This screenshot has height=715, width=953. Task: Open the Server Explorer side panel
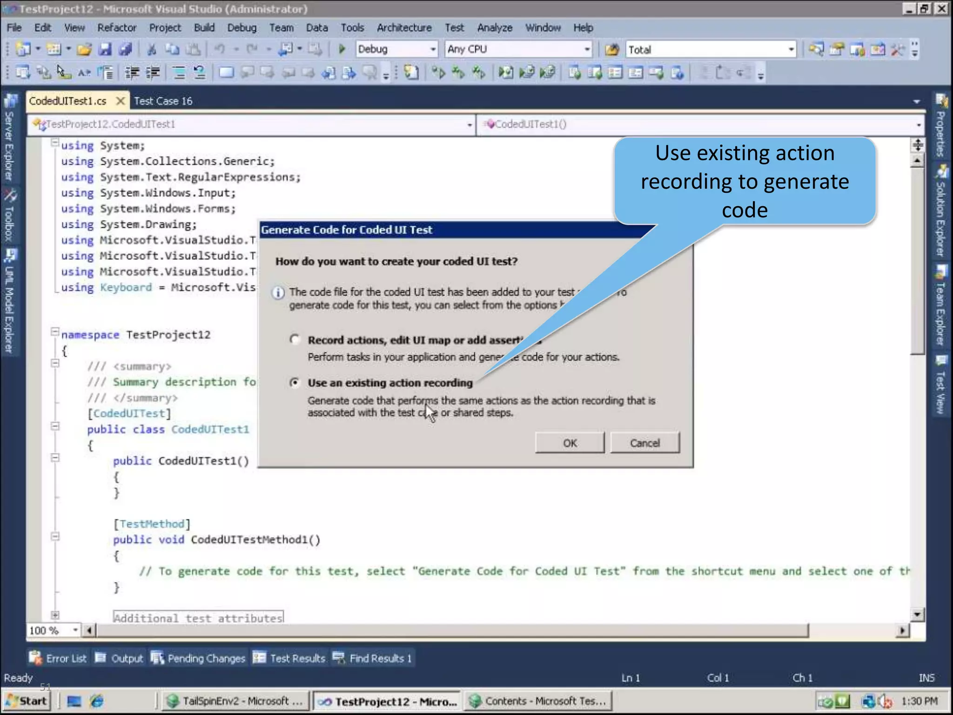pyautogui.click(x=10, y=138)
